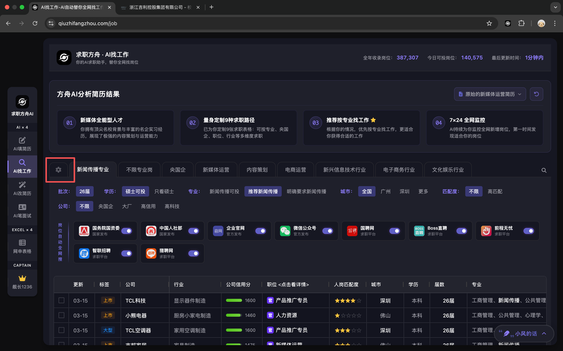The height and width of the screenshot is (351, 563).
Task: Disable the Boss直聘 source toggle
Action: click(461, 231)
